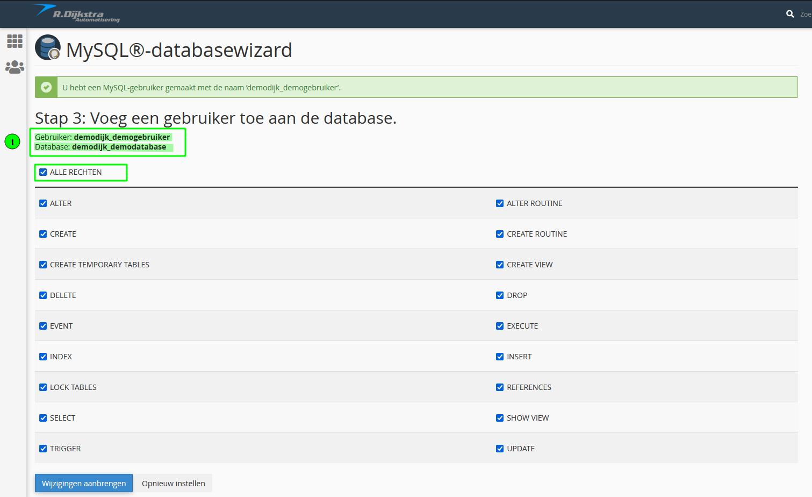Toggle the EVENT checkbox
812x497 pixels.
tap(43, 326)
